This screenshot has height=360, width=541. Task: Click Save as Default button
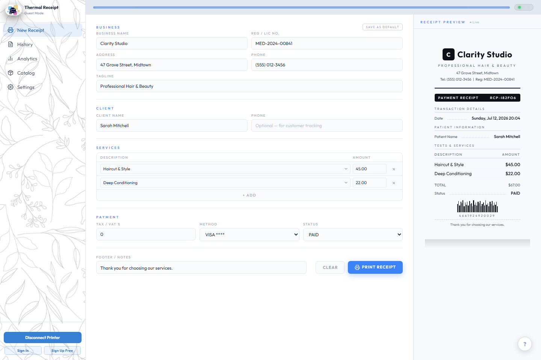point(382,27)
